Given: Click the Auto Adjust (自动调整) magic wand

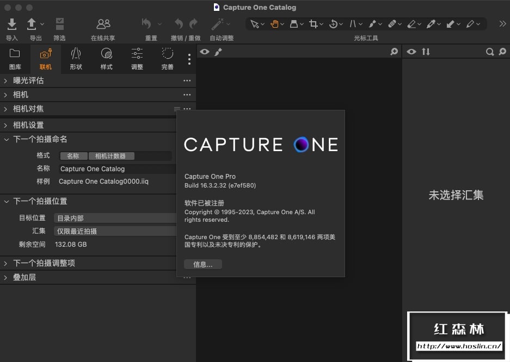Looking at the screenshot, I should pyautogui.click(x=218, y=24).
